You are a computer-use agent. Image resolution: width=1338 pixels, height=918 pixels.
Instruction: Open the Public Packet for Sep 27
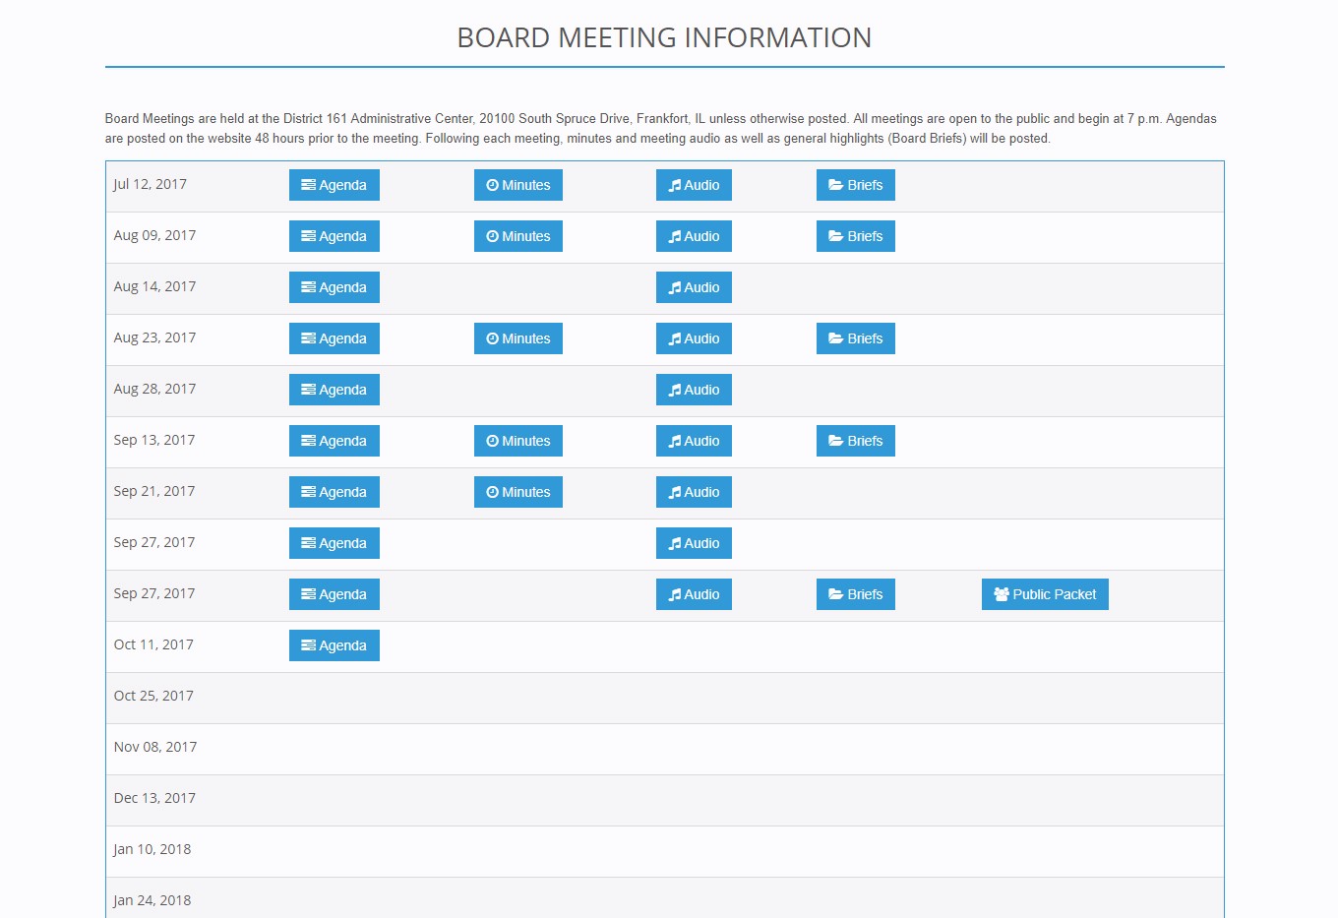pos(1044,594)
